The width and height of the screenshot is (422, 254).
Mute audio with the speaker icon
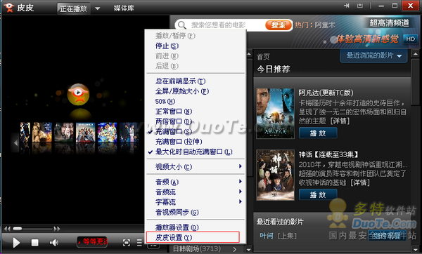[54, 243]
